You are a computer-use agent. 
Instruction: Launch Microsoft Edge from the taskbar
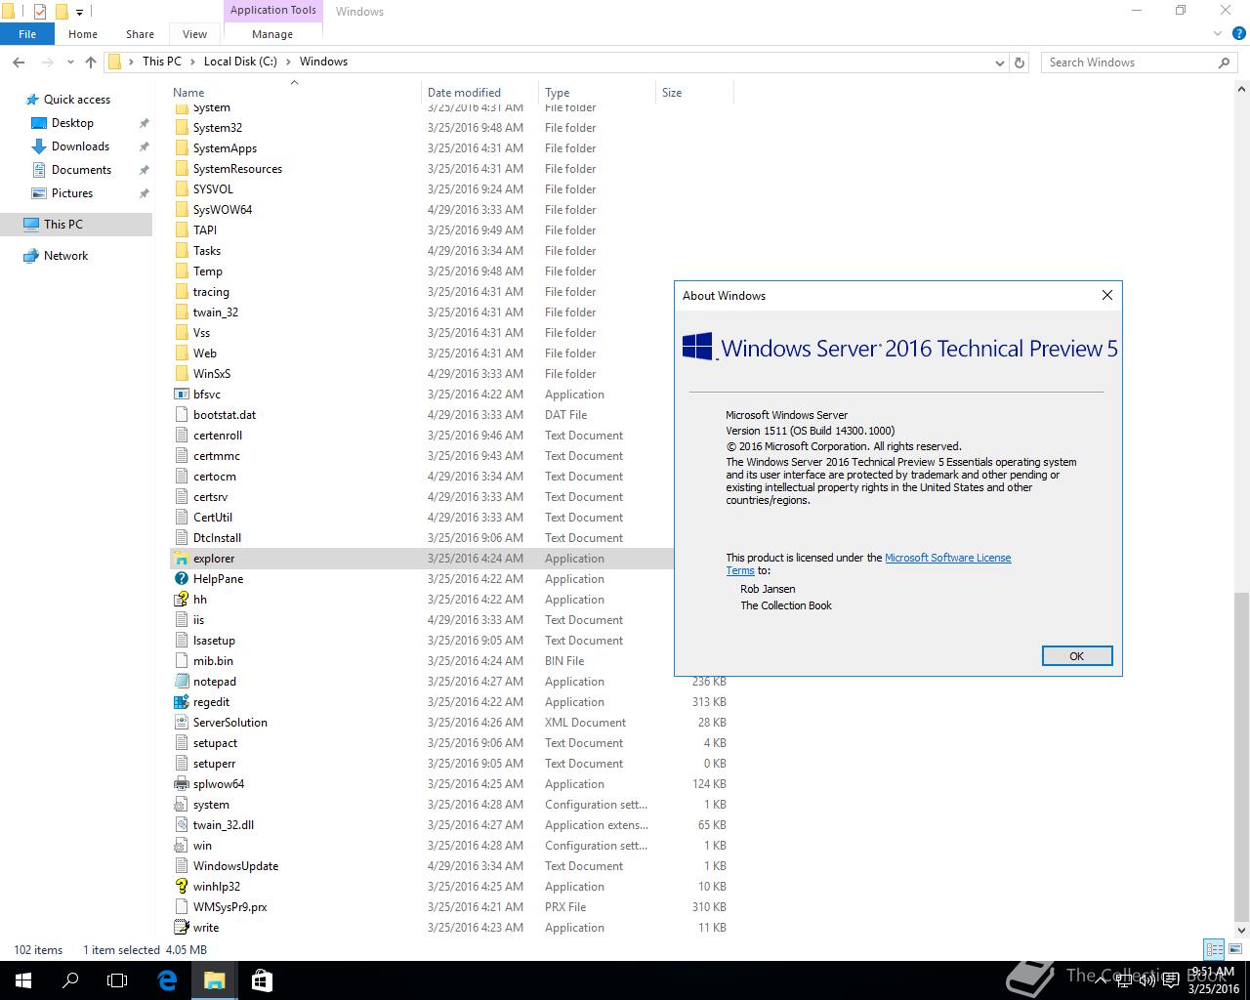167,980
